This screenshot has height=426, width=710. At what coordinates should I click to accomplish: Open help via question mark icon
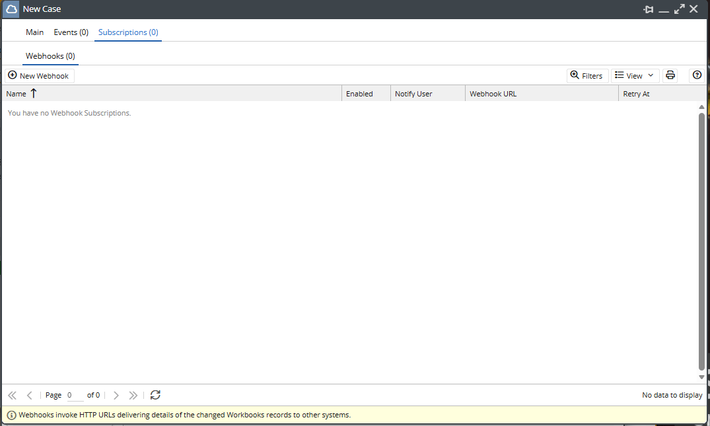pos(697,75)
